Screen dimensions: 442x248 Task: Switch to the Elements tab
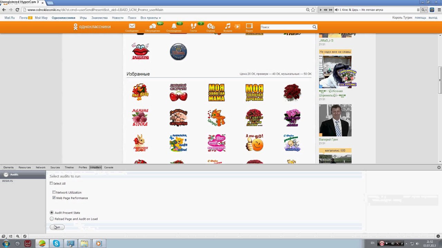coord(9,167)
